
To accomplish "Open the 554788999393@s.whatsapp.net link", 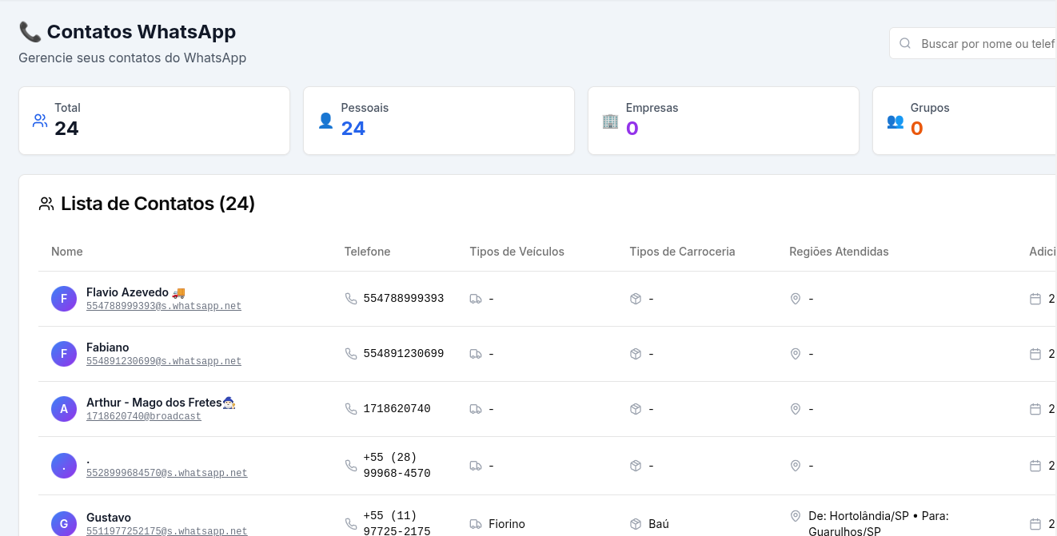I will 164,307.
